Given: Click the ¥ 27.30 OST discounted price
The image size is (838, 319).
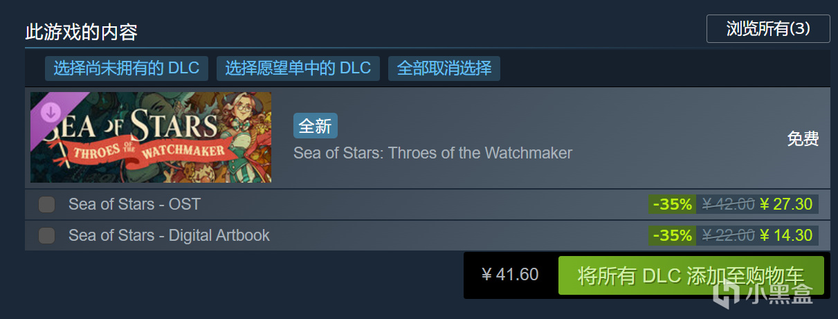Looking at the screenshot, I should pos(785,204).
